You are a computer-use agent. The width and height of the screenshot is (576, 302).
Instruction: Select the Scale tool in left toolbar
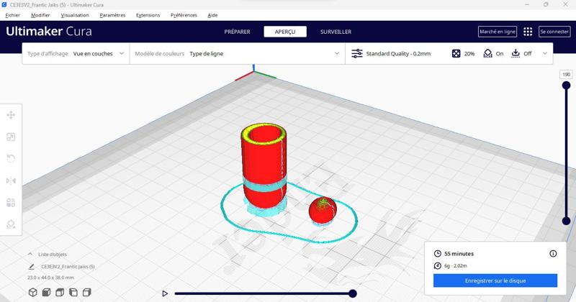pyautogui.click(x=11, y=137)
